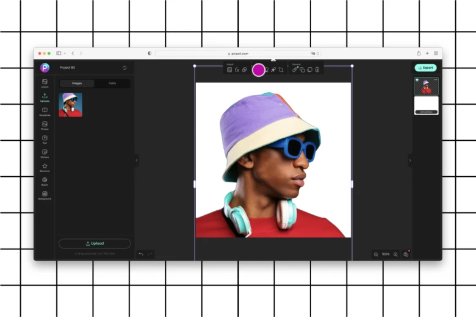The width and height of the screenshot is (476, 317).
Task: Click the Undo arrow button
Action: pos(141,254)
